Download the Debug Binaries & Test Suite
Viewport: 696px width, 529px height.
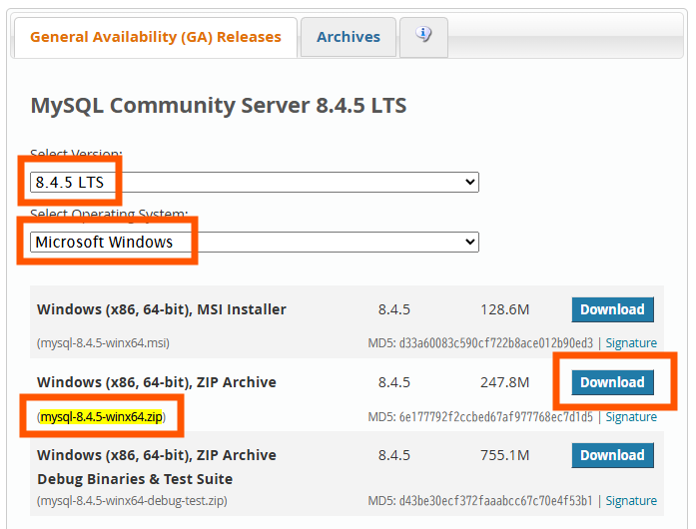click(612, 455)
